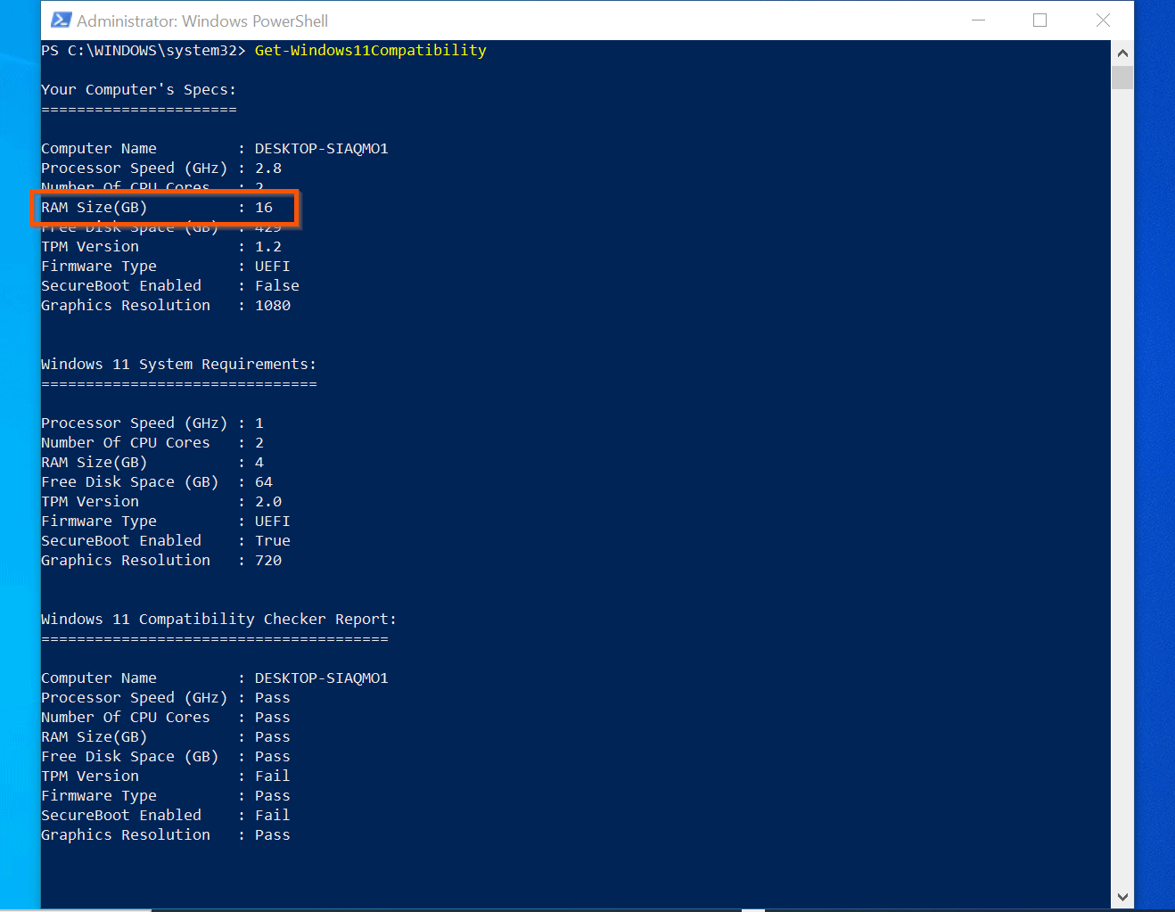Maximize the PowerShell window
This screenshot has width=1175, height=912.
(x=1039, y=21)
